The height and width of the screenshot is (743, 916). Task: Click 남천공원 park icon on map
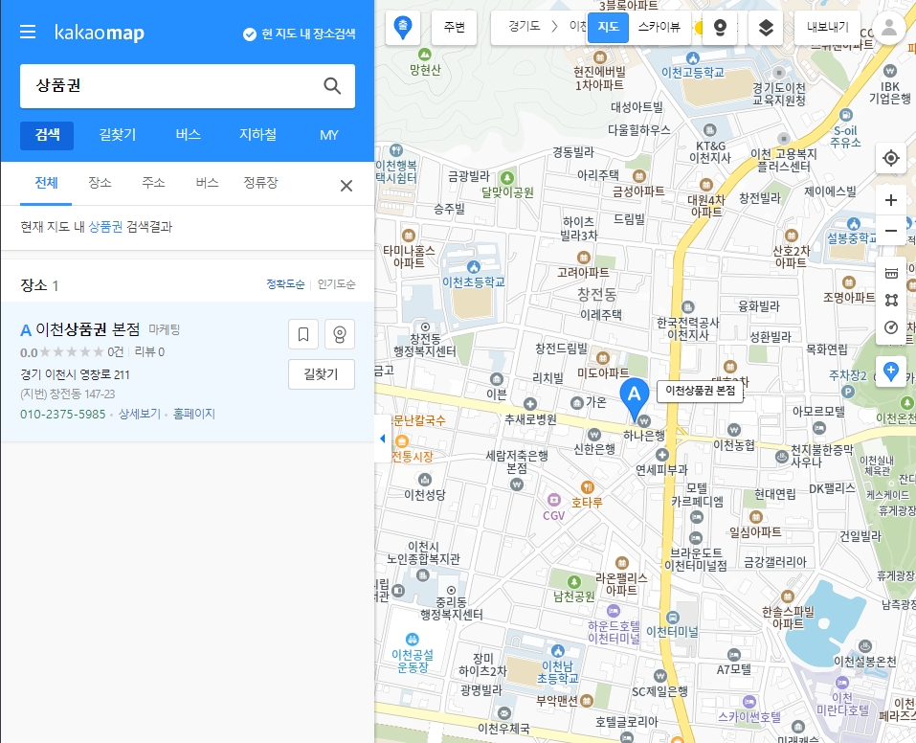click(x=573, y=581)
